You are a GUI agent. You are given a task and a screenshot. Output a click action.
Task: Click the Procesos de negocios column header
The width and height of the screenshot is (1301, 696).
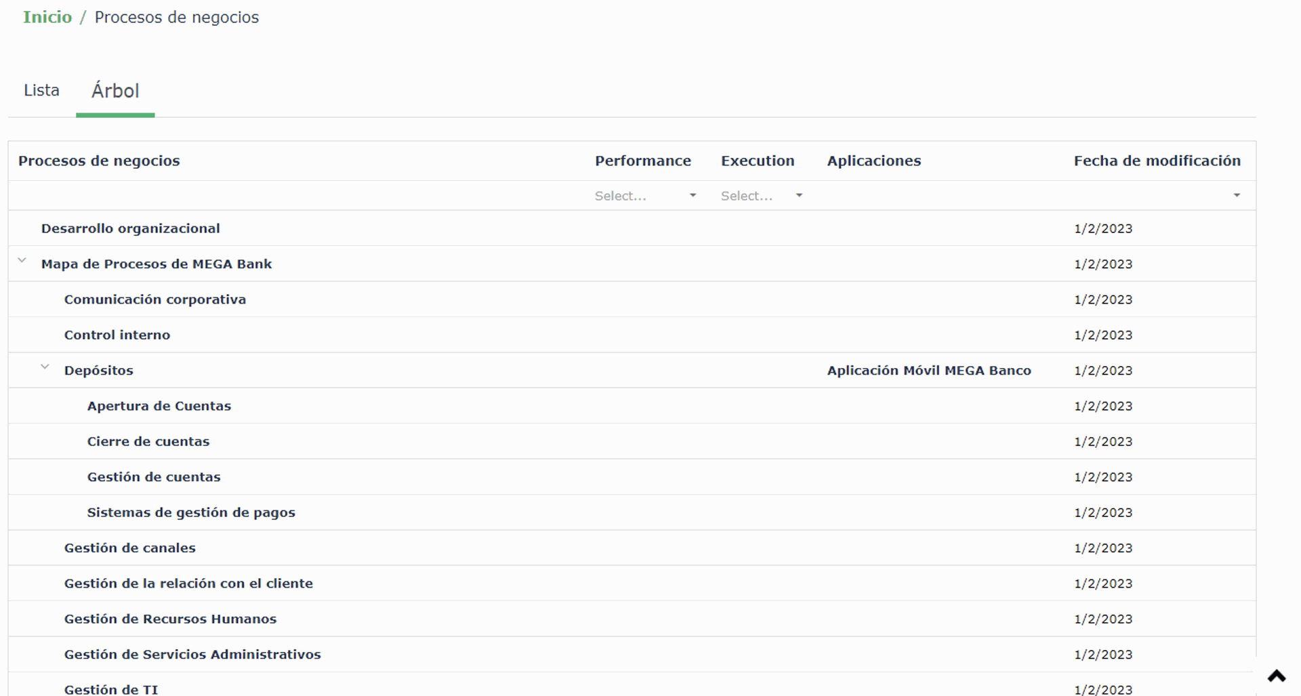click(x=99, y=161)
